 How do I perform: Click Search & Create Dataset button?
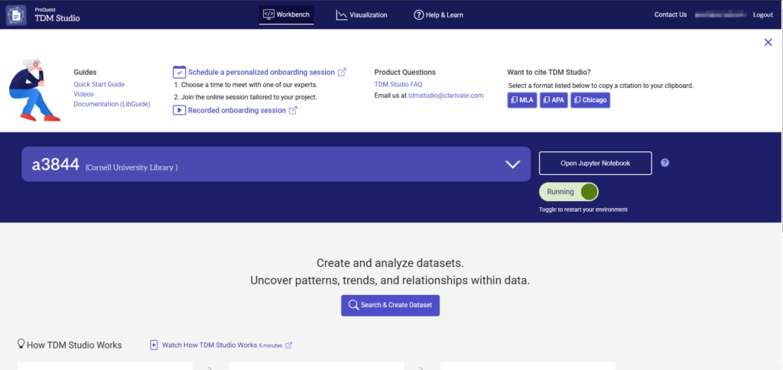click(x=390, y=305)
